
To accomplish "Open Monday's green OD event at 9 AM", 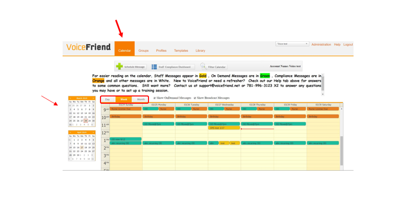I will (x=150, y=109).
